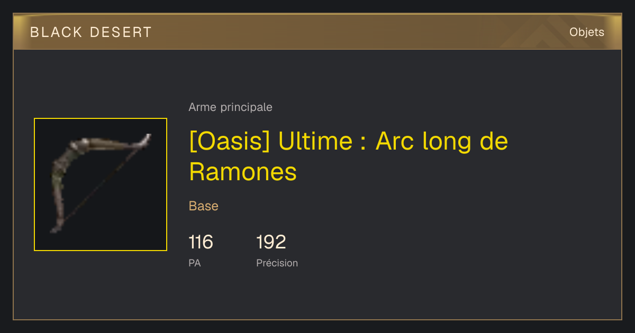Viewport: 635px width, 333px height.
Task: Click the gold header banner
Action: 317,32
